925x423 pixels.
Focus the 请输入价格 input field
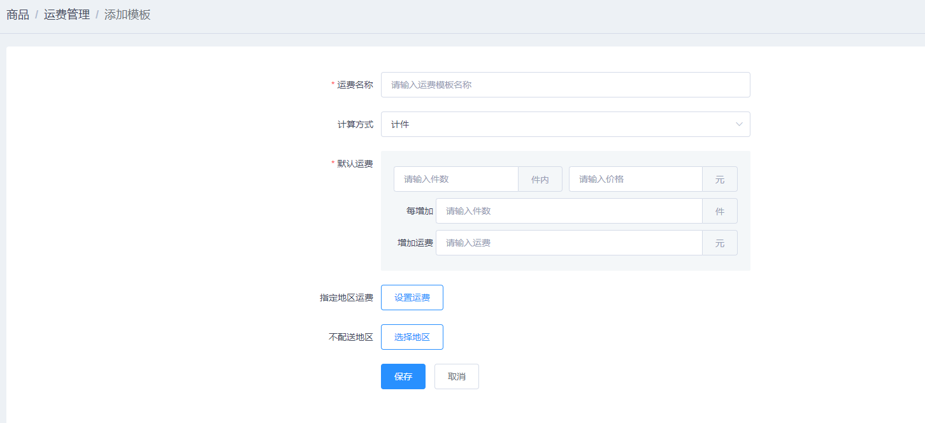635,179
